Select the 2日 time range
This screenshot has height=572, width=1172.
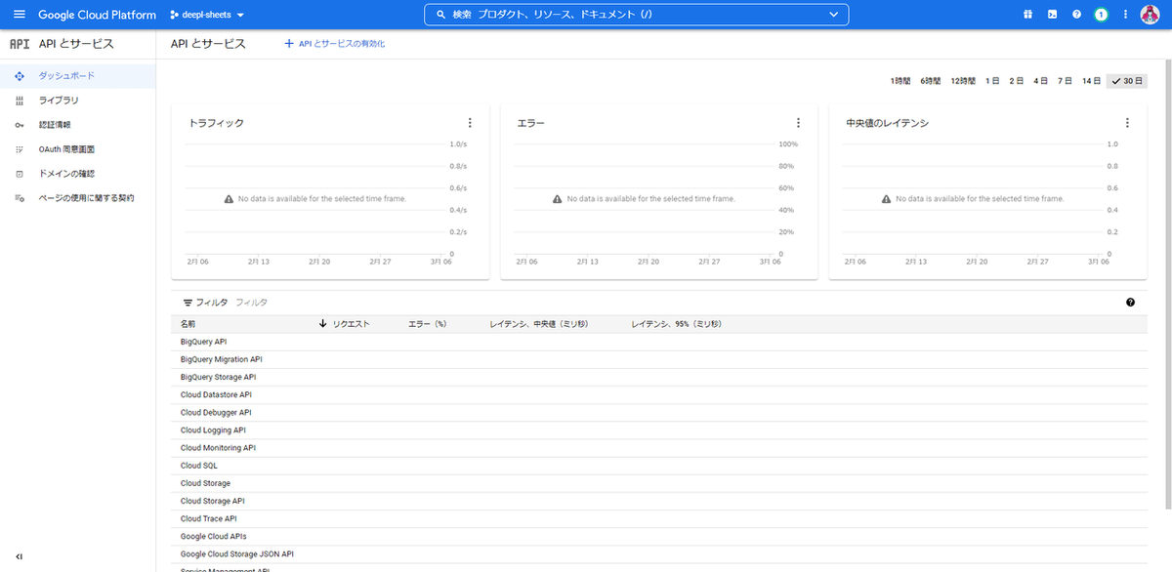[1017, 81]
